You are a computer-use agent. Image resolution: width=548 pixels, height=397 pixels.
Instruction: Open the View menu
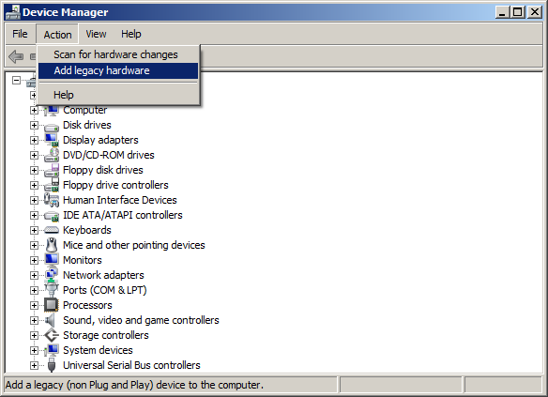click(96, 34)
